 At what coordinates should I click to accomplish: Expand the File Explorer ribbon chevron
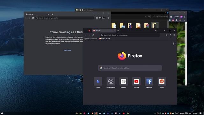click(x=165, y=13)
